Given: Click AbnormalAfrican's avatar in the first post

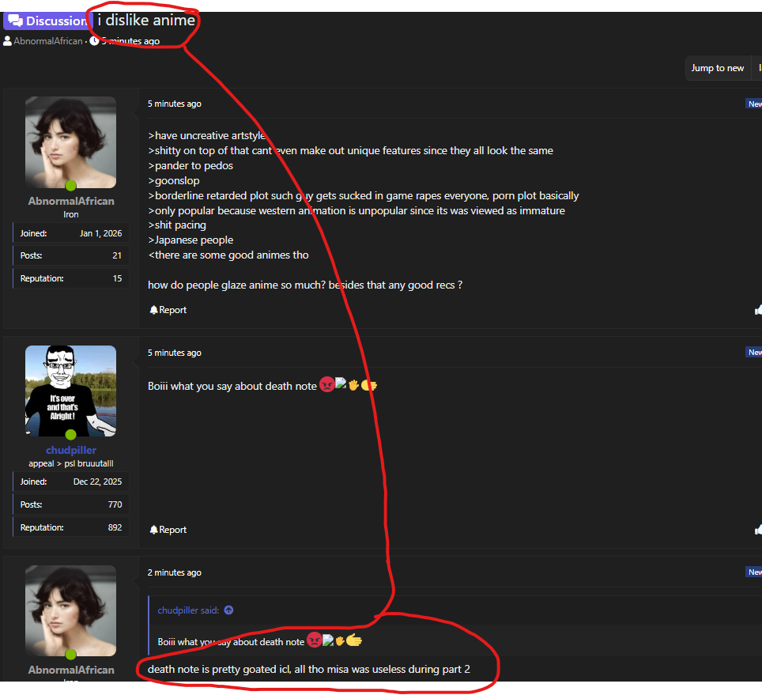Looking at the screenshot, I should pos(71,142).
